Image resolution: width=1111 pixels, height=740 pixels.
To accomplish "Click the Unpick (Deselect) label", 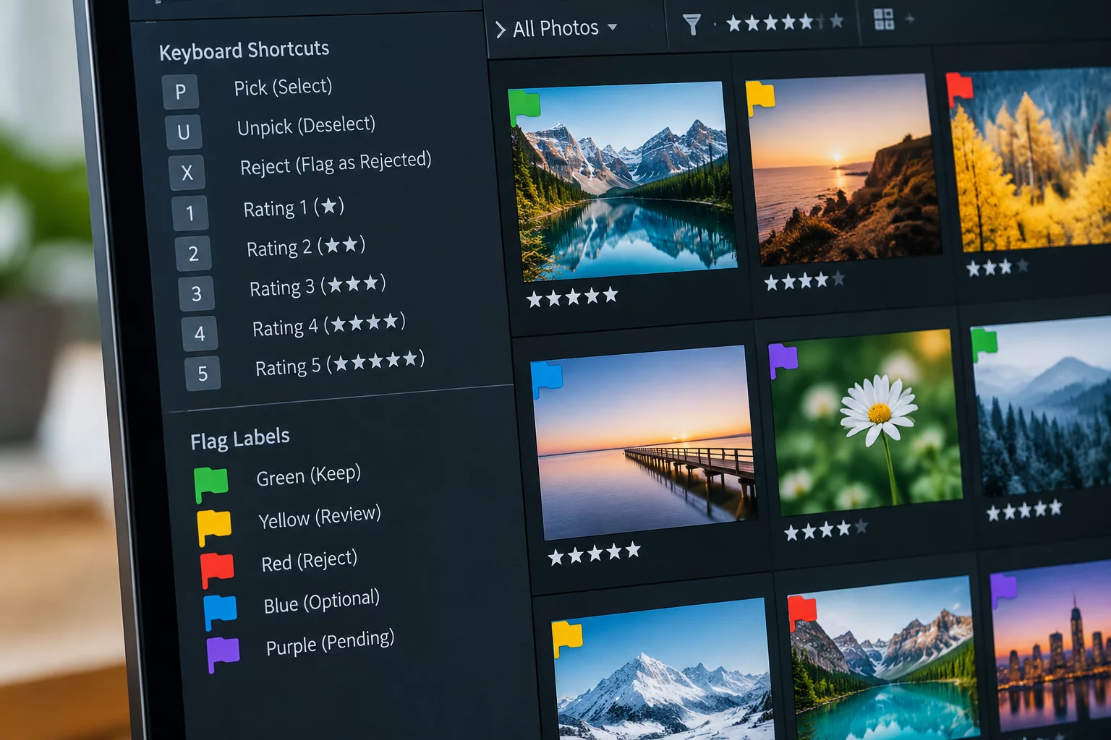I will pyautogui.click(x=306, y=126).
